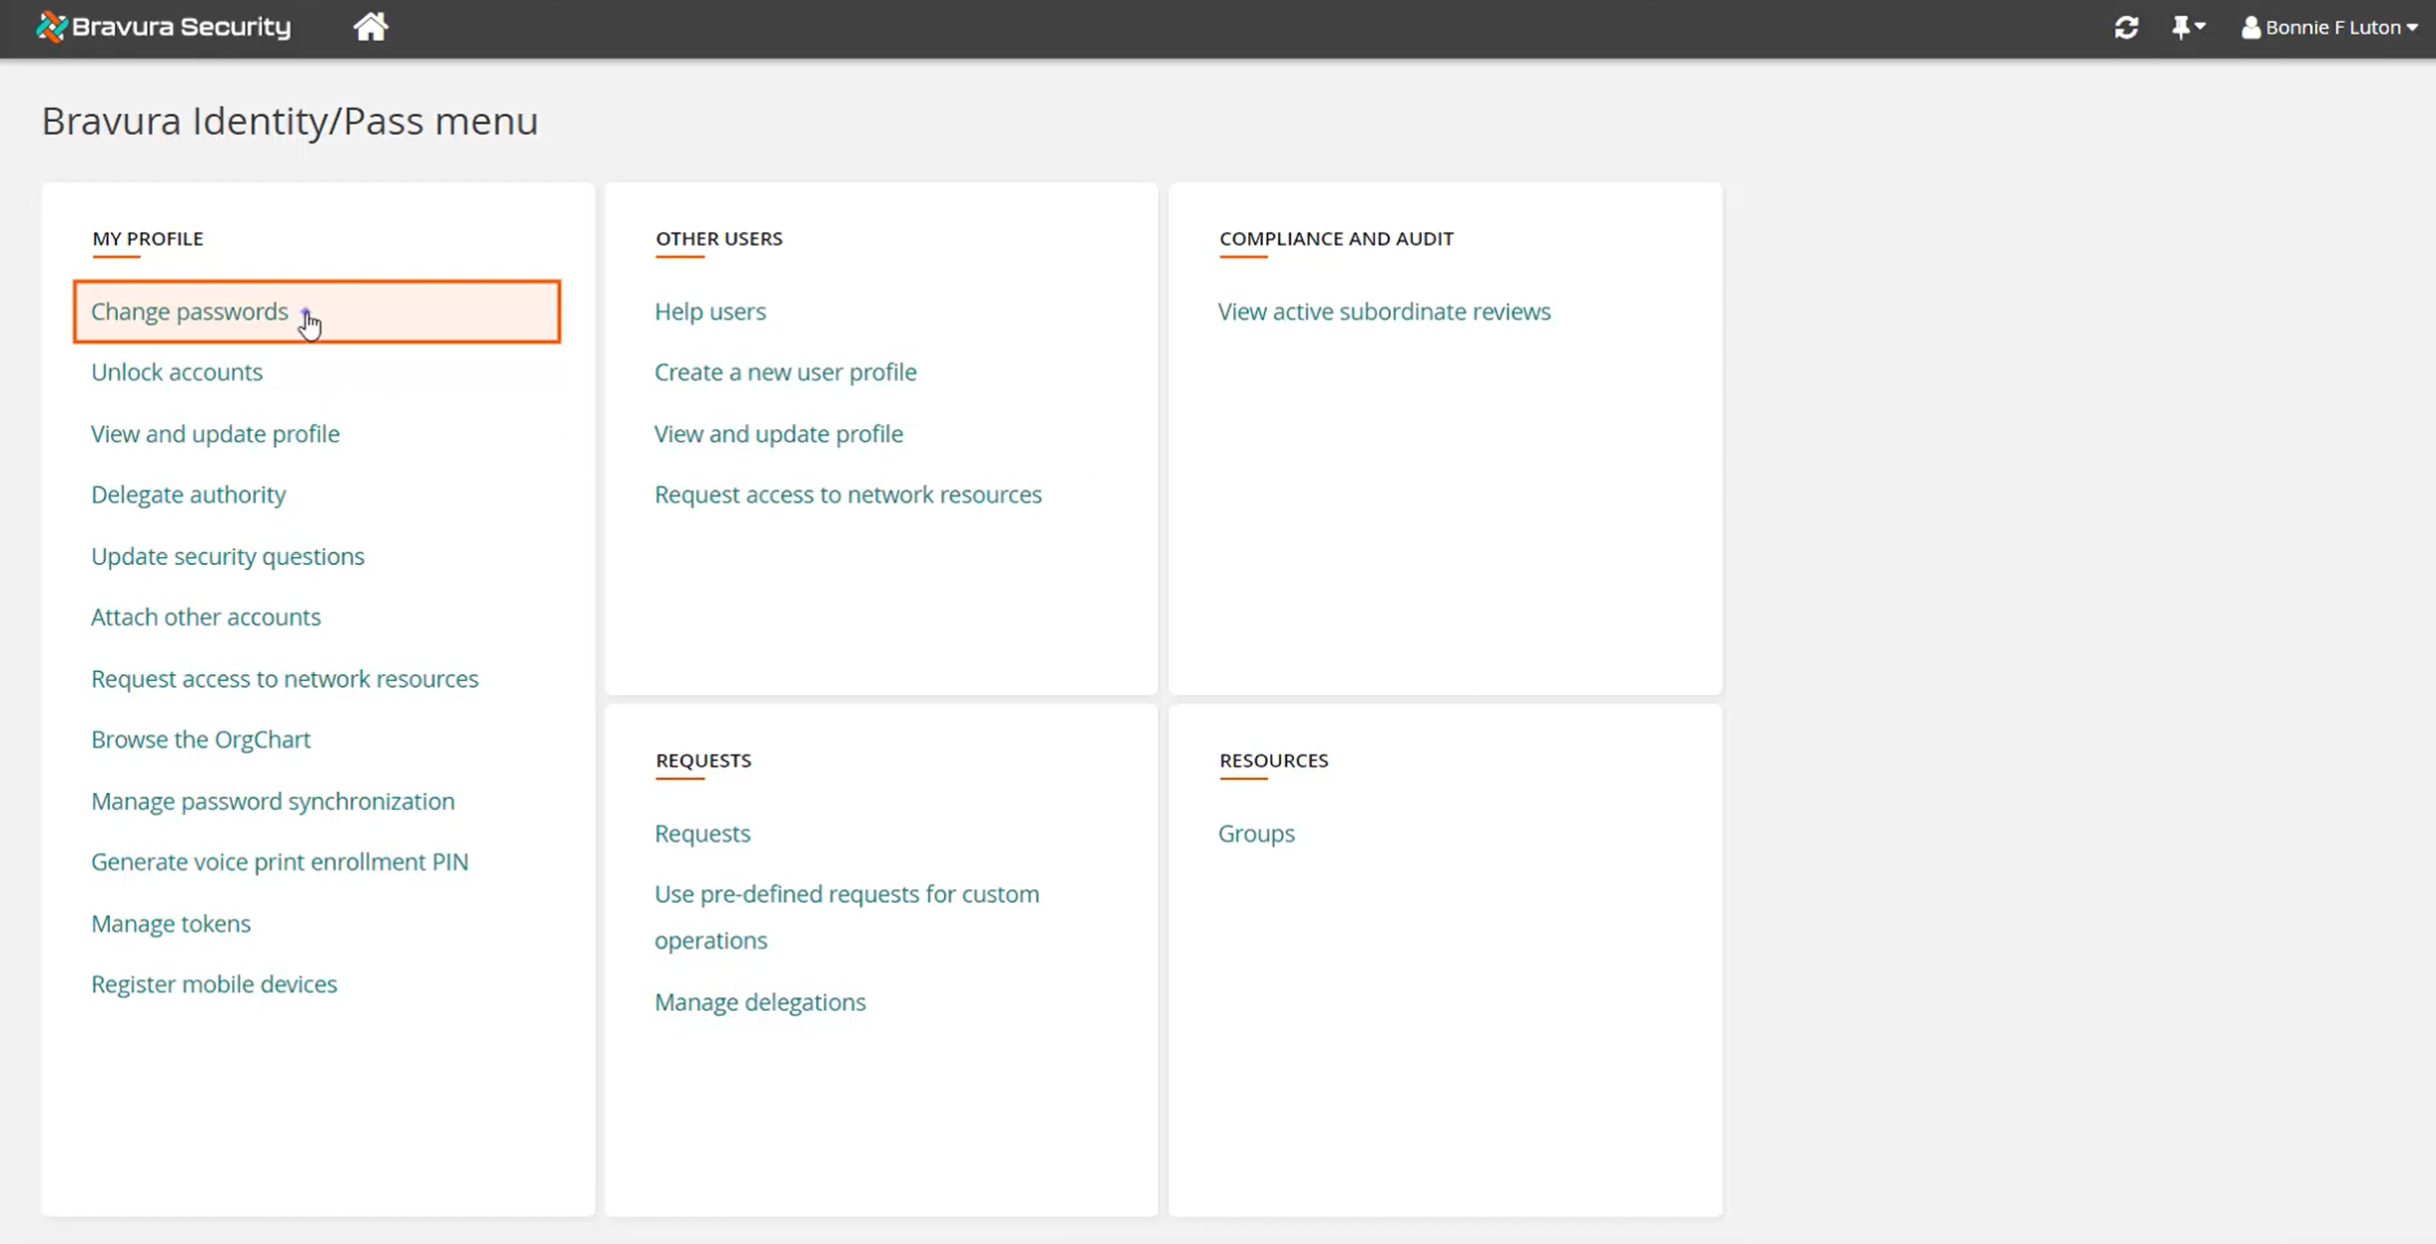Open Update security questions

coord(228,556)
